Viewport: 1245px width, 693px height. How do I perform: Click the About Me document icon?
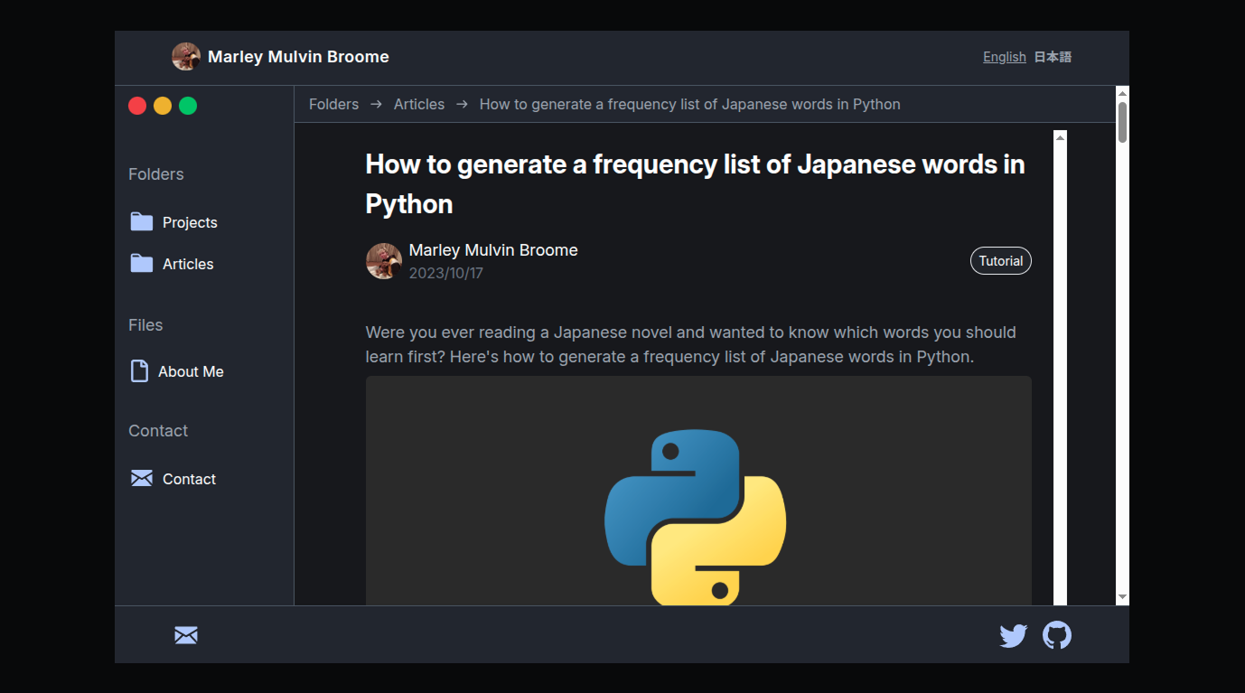[x=139, y=371]
